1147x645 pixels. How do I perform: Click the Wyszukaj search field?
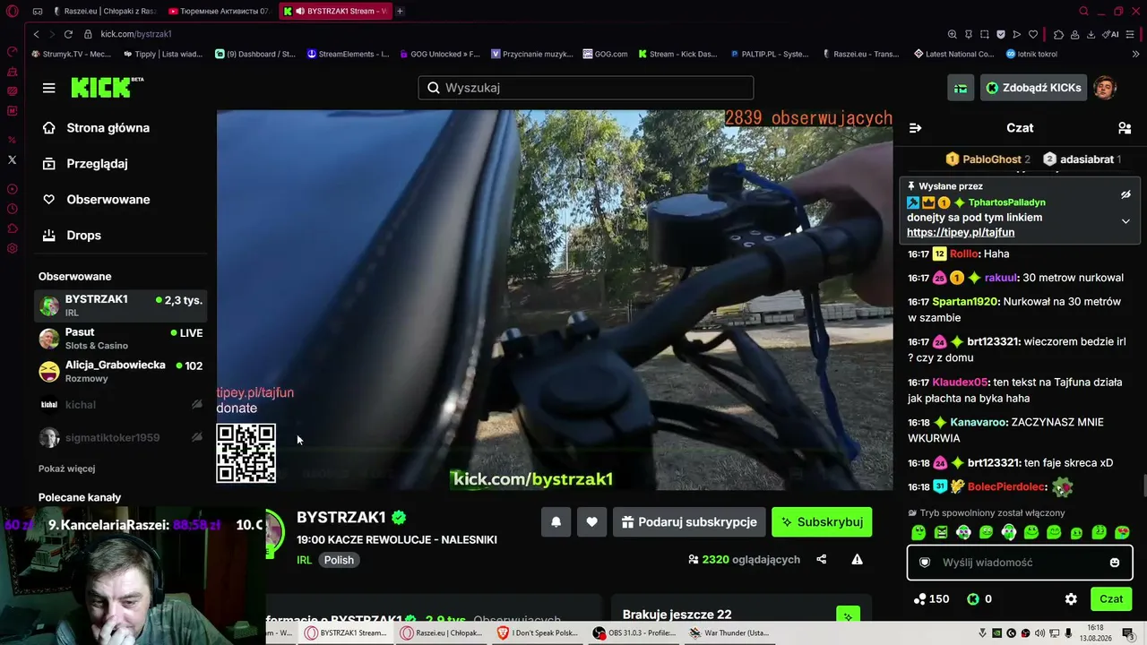coord(585,88)
